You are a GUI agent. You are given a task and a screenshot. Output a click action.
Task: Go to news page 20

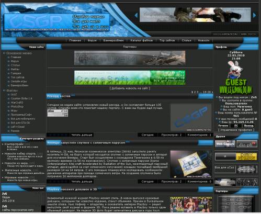[209, 92]
